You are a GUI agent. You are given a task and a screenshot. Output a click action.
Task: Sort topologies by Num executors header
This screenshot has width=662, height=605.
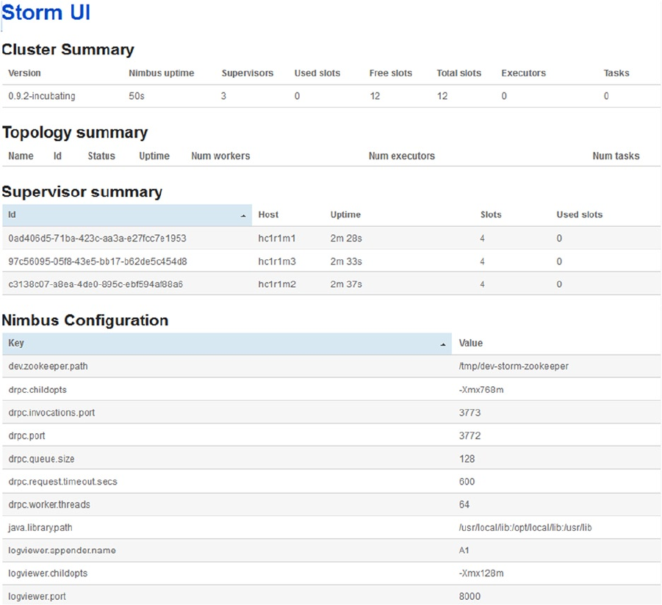point(401,156)
